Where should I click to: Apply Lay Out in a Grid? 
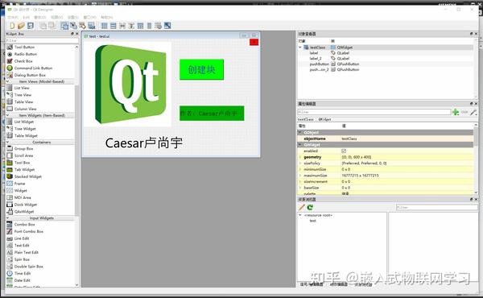pyautogui.click(x=140, y=26)
